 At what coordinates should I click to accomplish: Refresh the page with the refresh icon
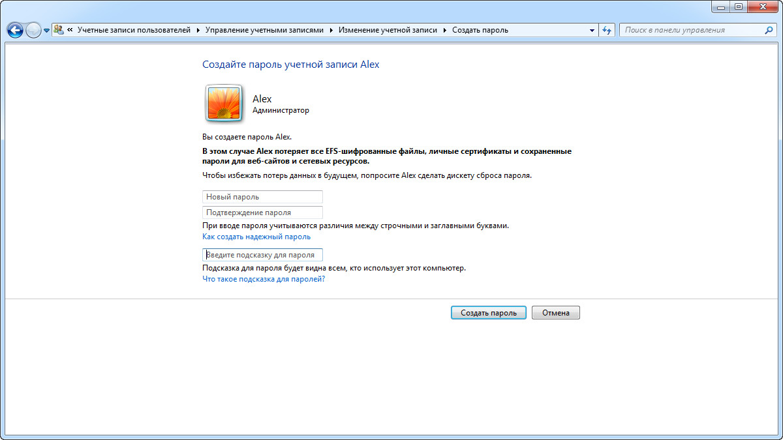pyautogui.click(x=607, y=30)
